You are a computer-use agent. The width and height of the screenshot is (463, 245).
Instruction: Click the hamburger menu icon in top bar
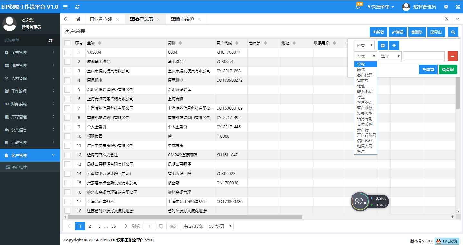[65, 6]
